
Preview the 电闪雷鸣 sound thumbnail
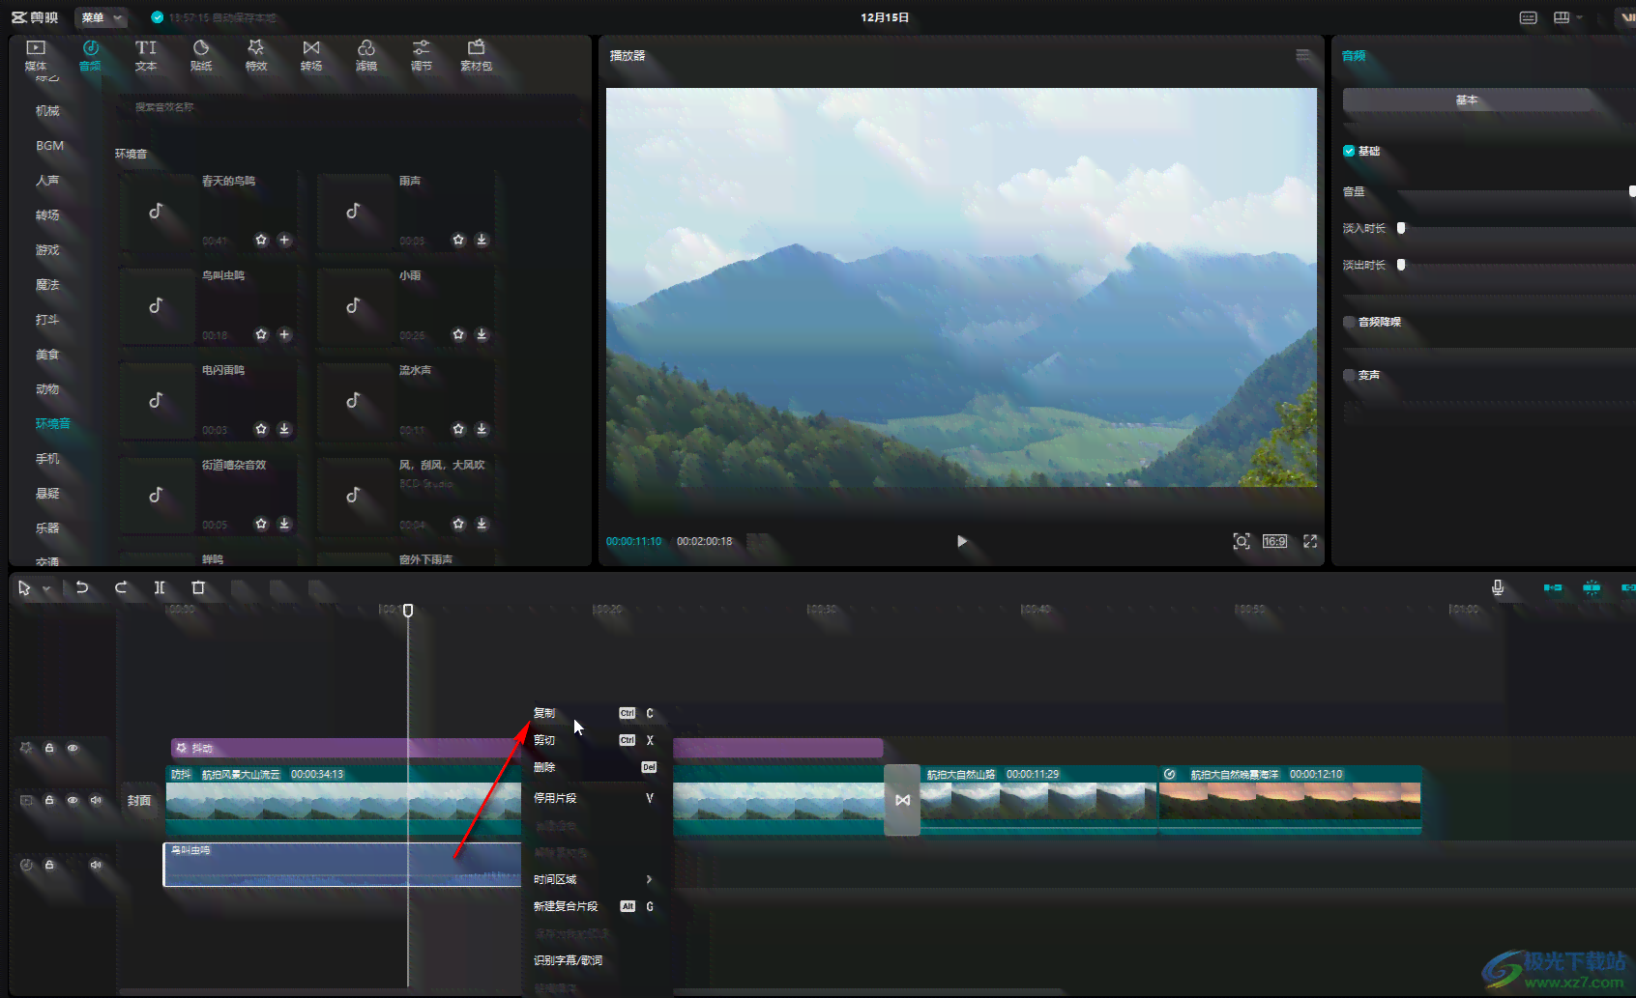tap(157, 401)
